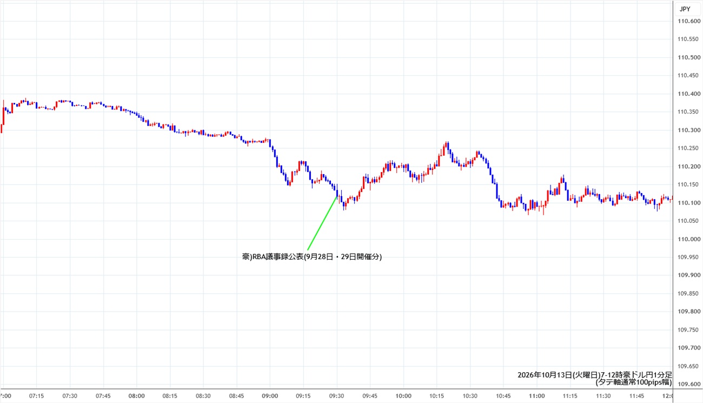Click the 09:15 time axis label
The height and width of the screenshot is (403, 703).
(x=303, y=396)
